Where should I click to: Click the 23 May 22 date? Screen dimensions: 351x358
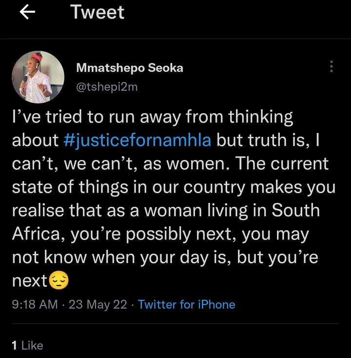97,304
